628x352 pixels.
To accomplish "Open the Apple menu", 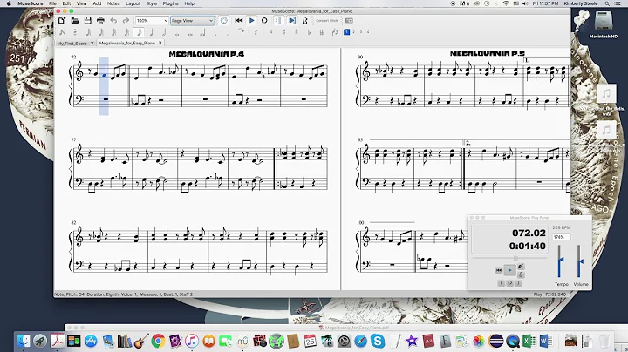I will click(9, 3).
